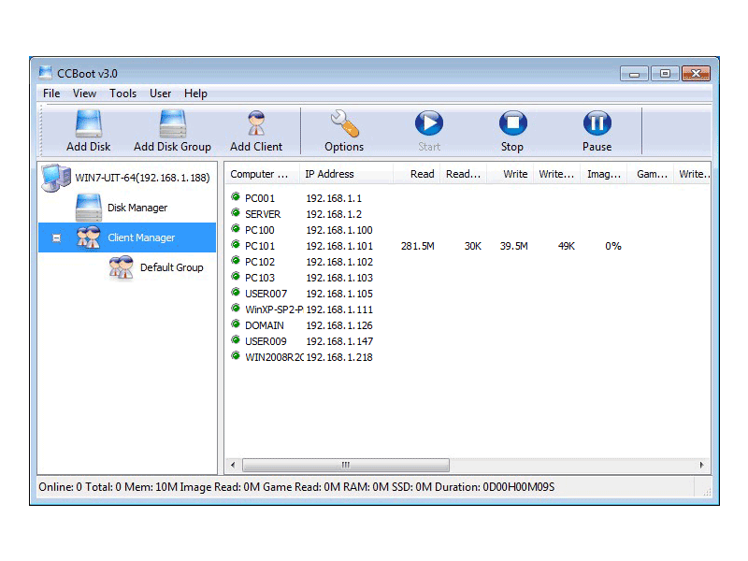The image size is (748, 561).
Task: Sort by the Computer column header
Action: pyautogui.click(x=262, y=174)
